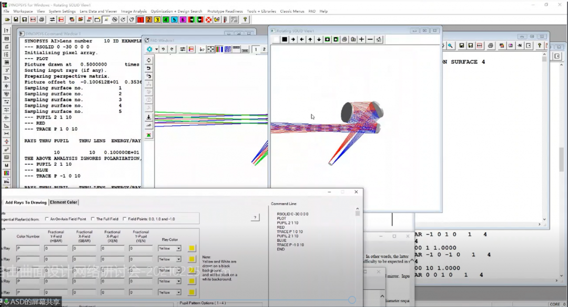This screenshot has height=307, width=568.
Task: Enable An On-Axis Field Point checkbox
Action: tap(47, 219)
